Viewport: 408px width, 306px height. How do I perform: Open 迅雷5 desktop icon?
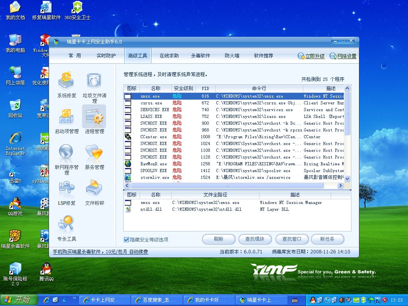16,174
